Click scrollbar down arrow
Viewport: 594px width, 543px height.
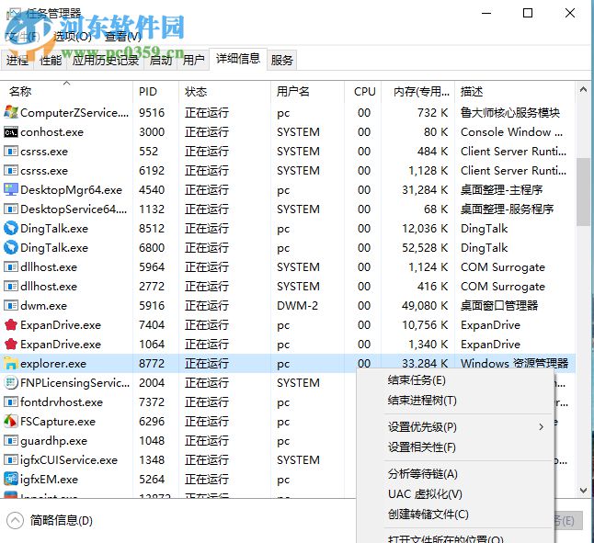[583, 490]
